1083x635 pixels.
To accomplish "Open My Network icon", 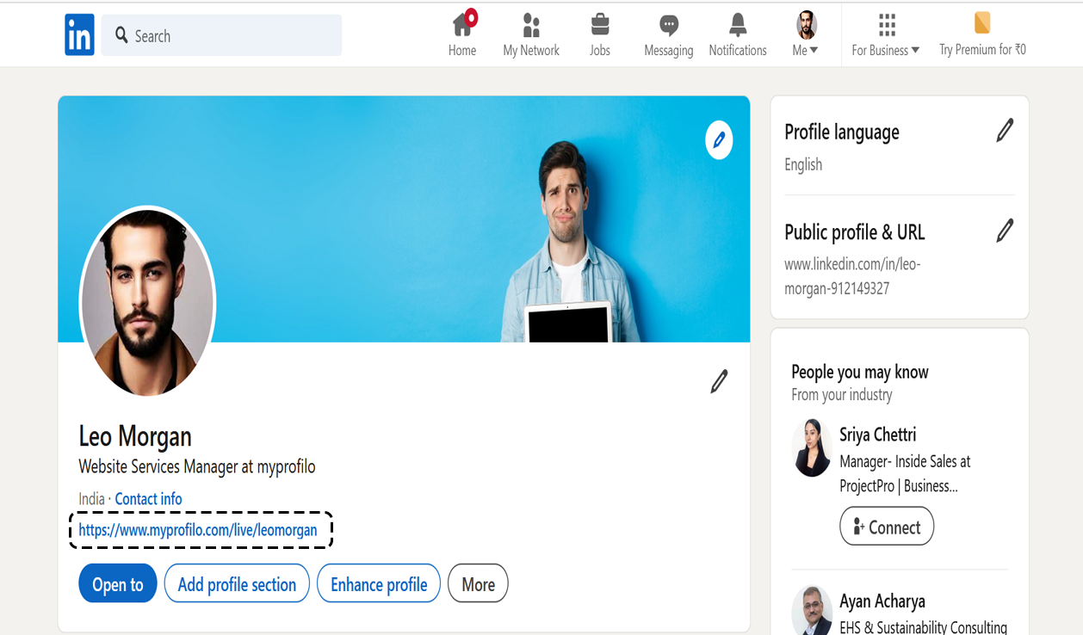I will 531,25.
